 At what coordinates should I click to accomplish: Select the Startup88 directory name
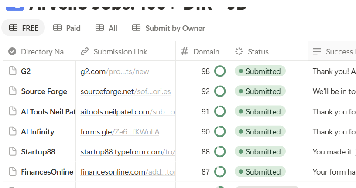[38, 152]
